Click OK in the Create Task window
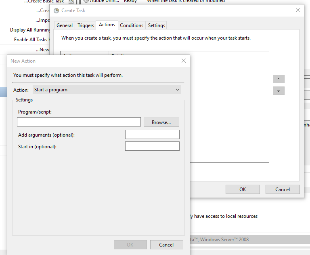310x255 pixels. tap(243, 190)
